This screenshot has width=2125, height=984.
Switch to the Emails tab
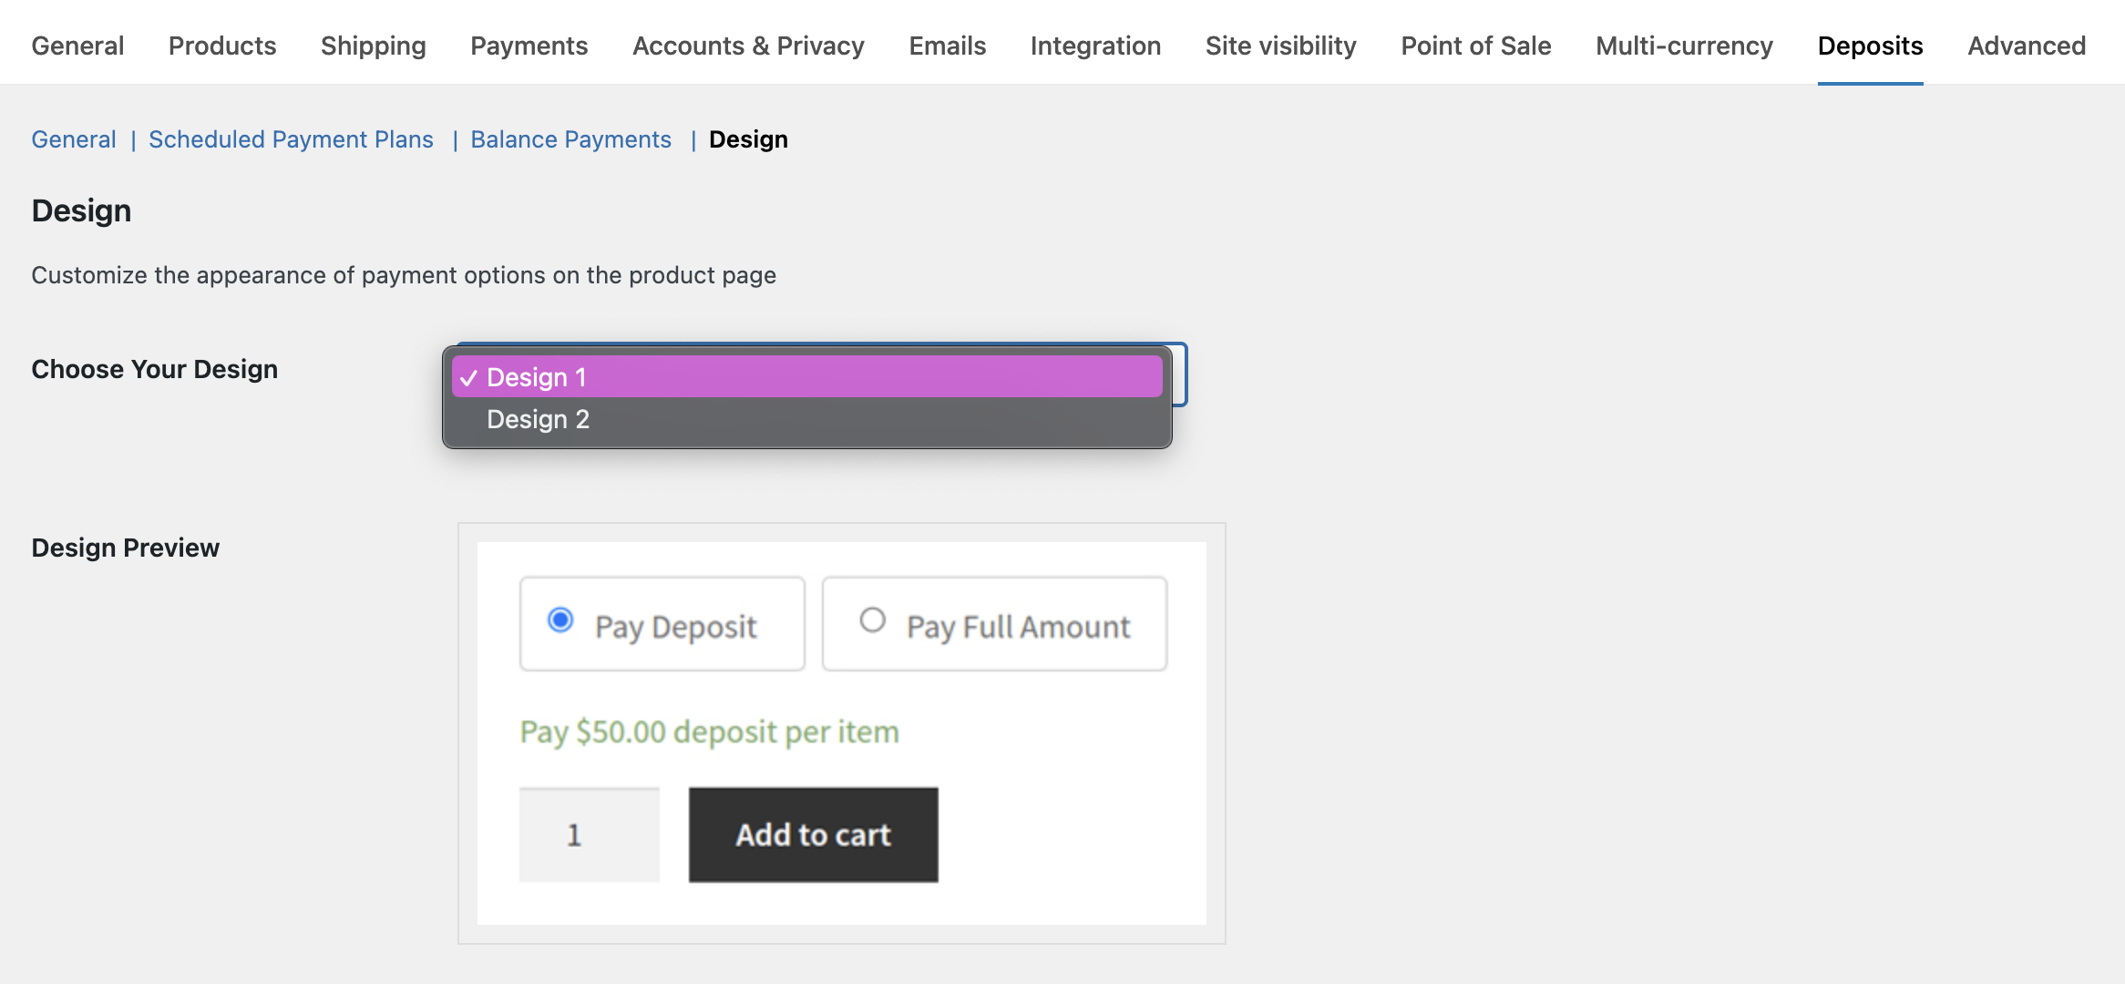coord(947,46)
